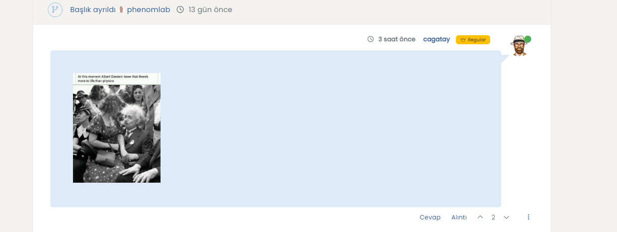Click the 13 gün önce timestamp
Image resolution: width=617 pixels, height=232 pixels.
tap(210, 10)
